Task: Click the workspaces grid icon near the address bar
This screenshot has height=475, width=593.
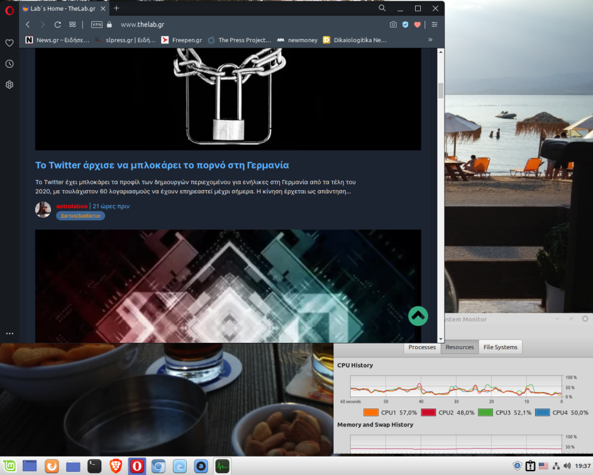Action: coord(72,24)
